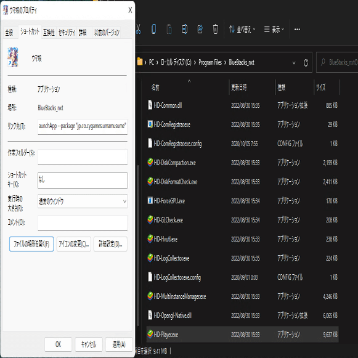Select the HD-Common.dll file icon
Image resolution: width=358 pixels, height=358 pixels.
[x=150, y=105]
